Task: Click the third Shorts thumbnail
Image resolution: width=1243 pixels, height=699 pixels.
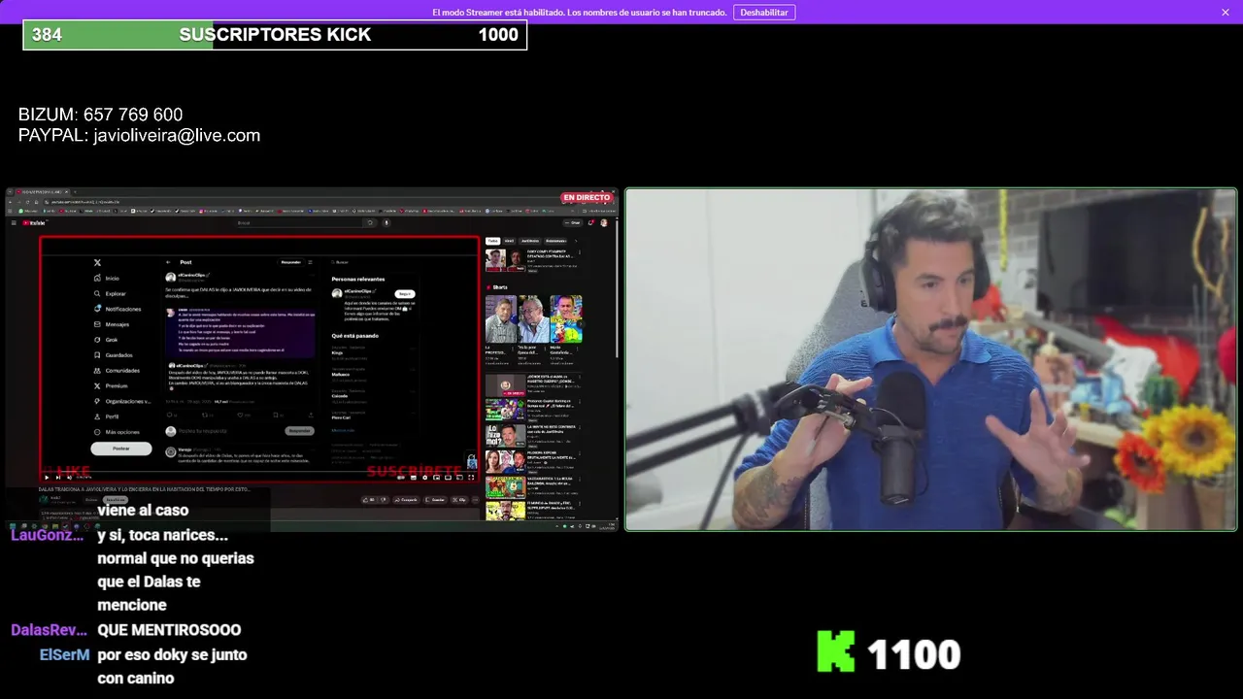Action: click(566, 319)
